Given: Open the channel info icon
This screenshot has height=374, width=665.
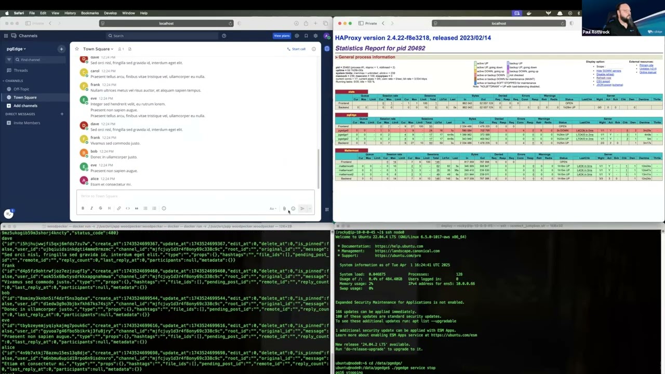Looking at the screenshot, I should (x=314, y=49).
